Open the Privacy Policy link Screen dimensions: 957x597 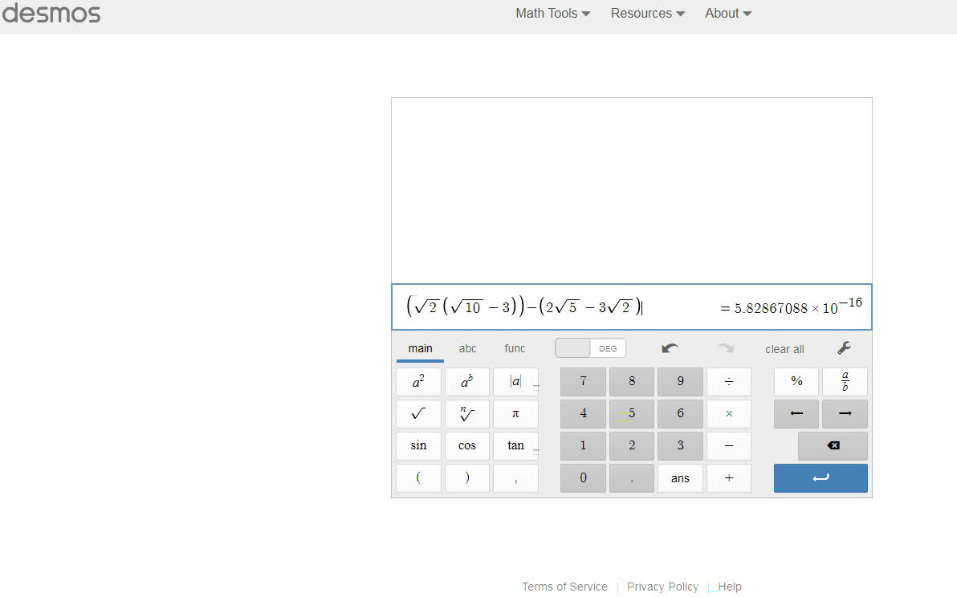tap(662, 587)
